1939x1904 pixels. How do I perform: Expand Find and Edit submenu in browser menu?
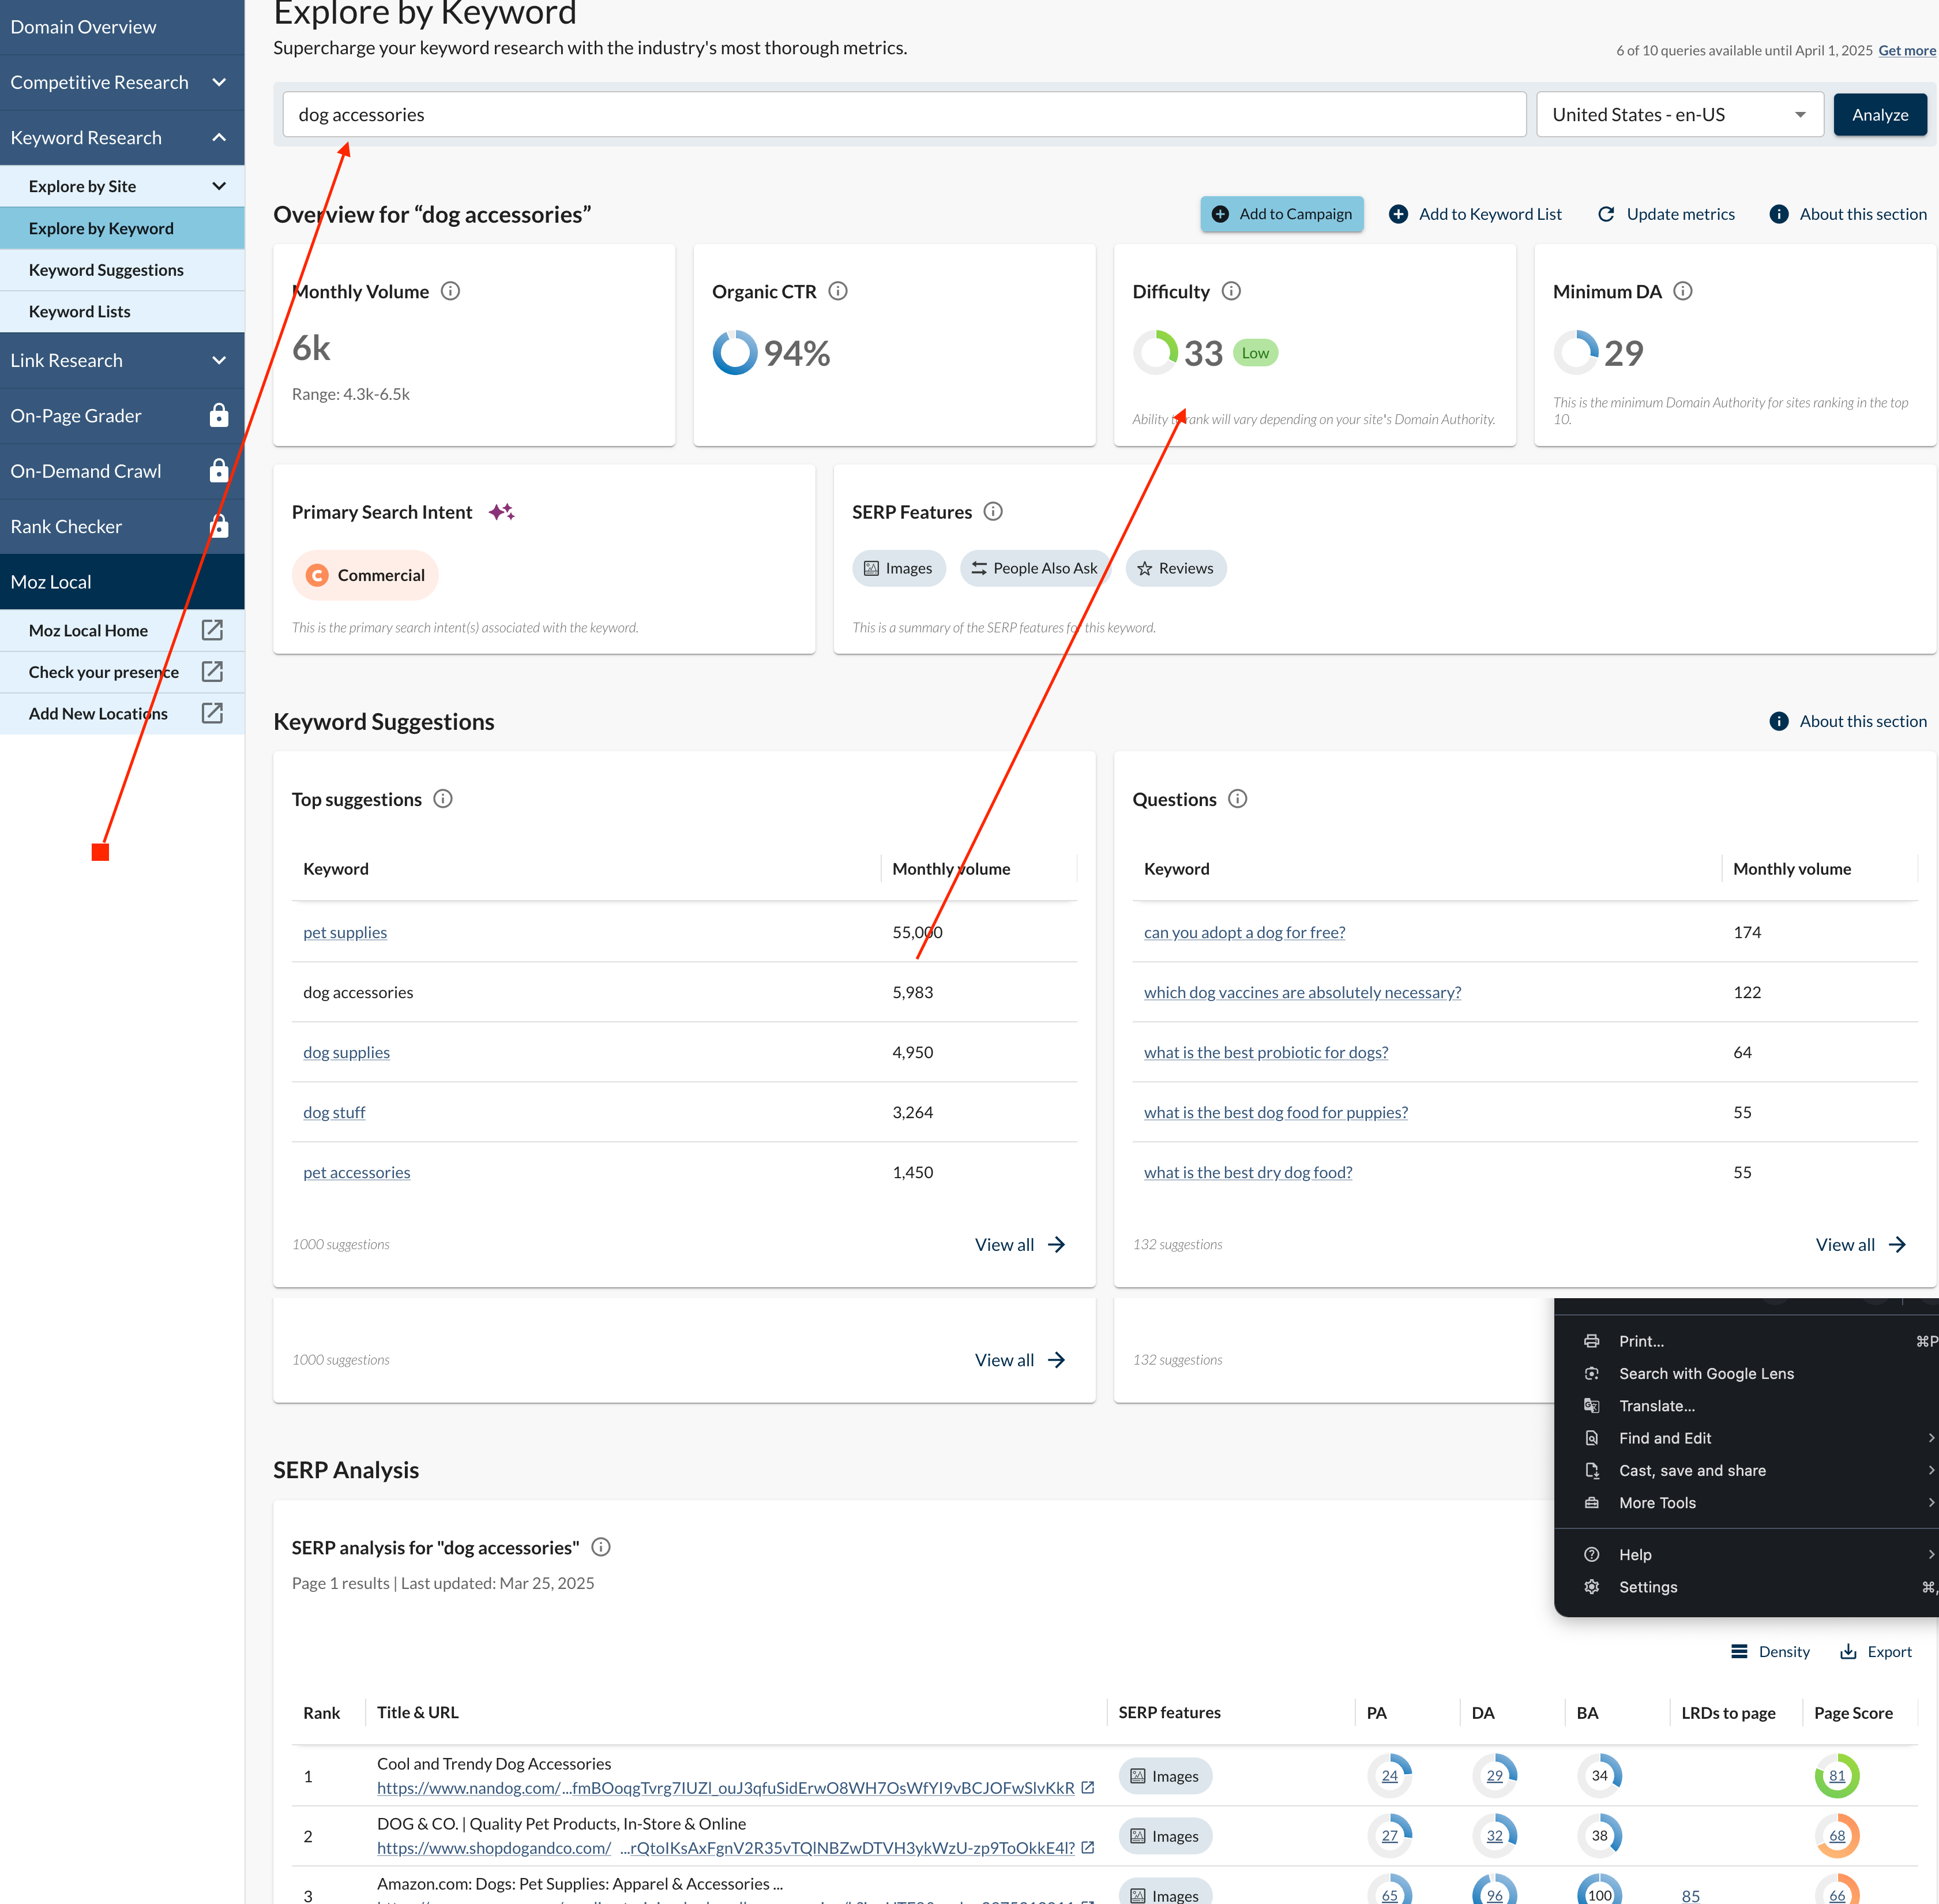[1931, 1438]
